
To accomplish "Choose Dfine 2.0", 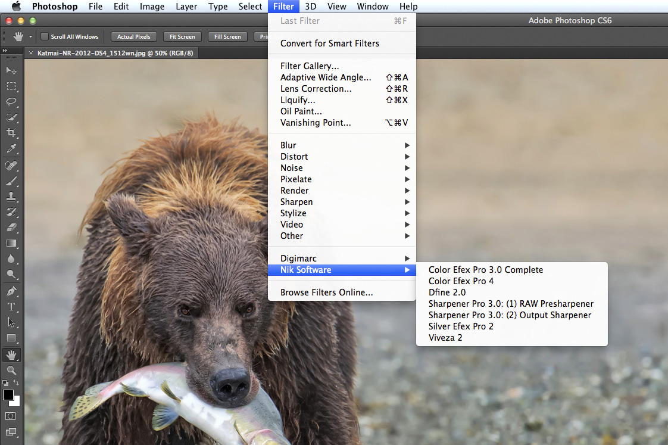I will point(511,292).
